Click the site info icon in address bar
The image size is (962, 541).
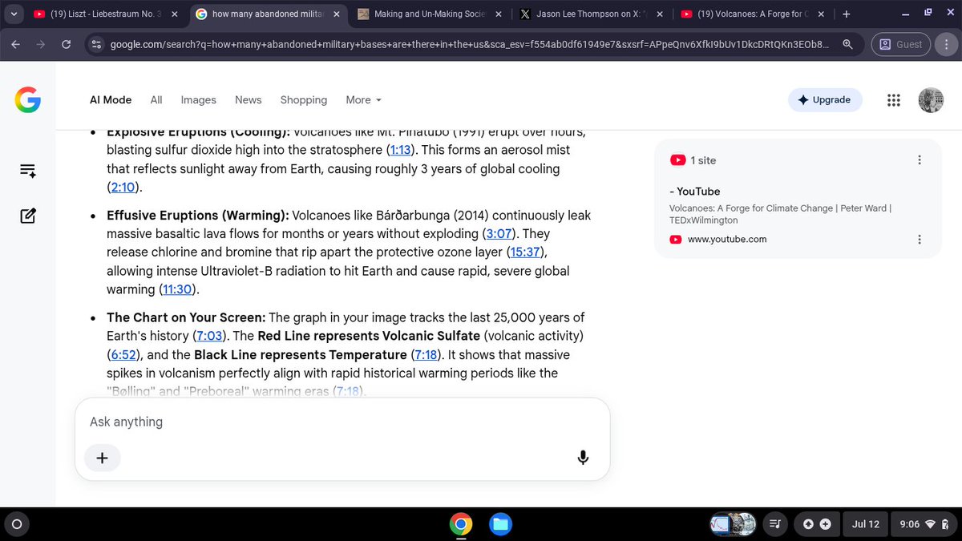coord(96,44)
